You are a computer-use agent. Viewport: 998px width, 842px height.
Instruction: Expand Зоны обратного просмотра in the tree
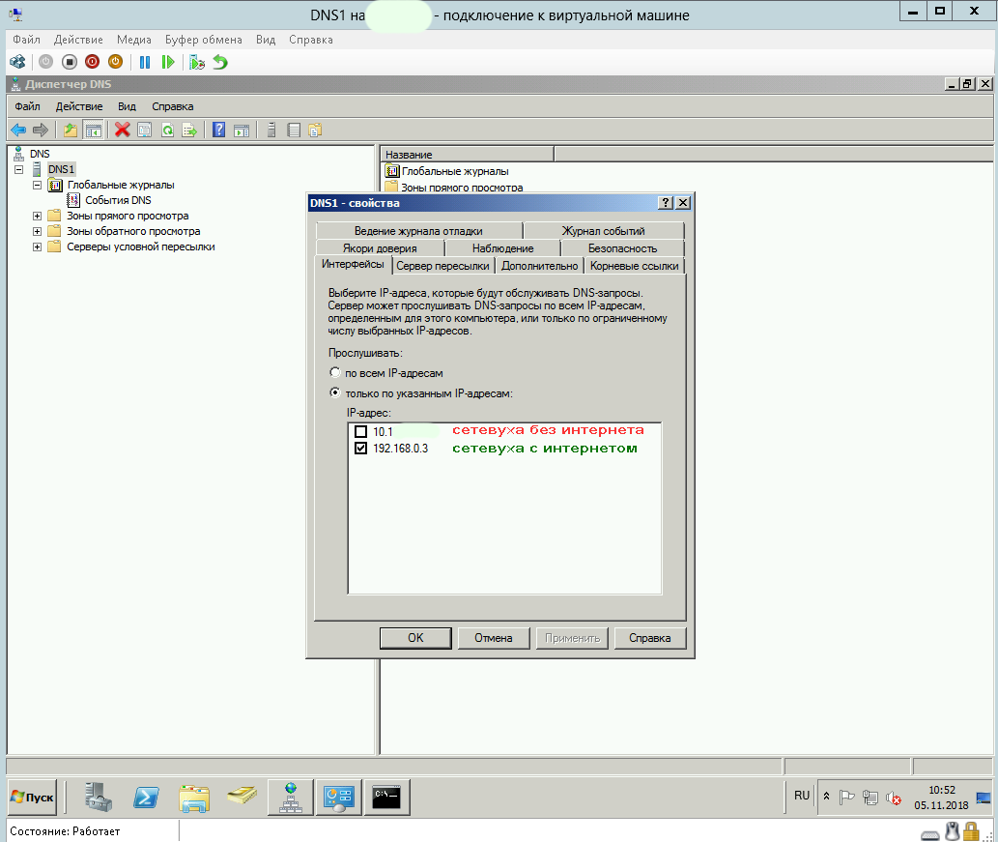pos(37,231)
